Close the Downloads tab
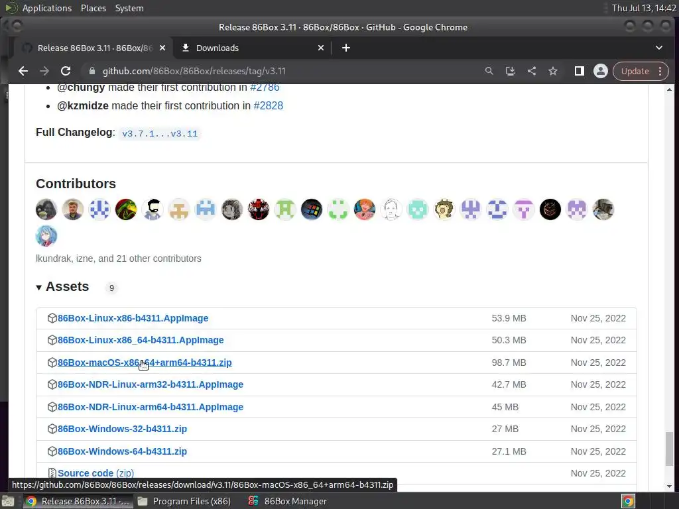Screen dimensions: 679x509 coord(321,48)
